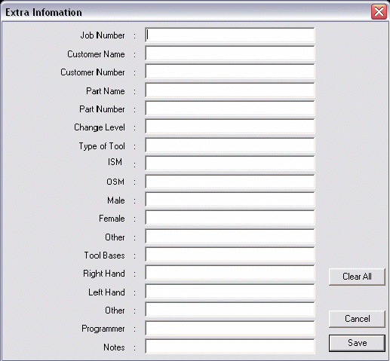Close the Extra Infomation dialog

pyautogui.click(x=379, y=11)
